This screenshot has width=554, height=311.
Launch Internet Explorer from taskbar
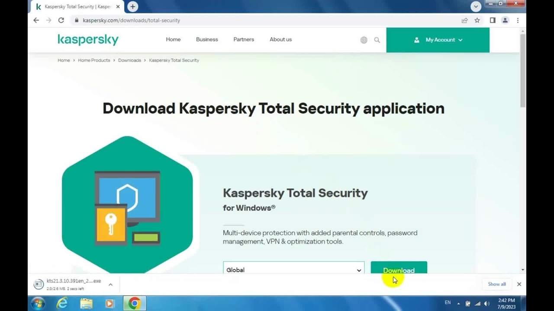[62, 303]
